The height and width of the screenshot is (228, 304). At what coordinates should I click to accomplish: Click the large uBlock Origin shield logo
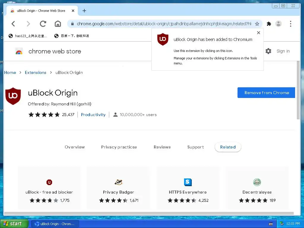(x=13, y=96)
